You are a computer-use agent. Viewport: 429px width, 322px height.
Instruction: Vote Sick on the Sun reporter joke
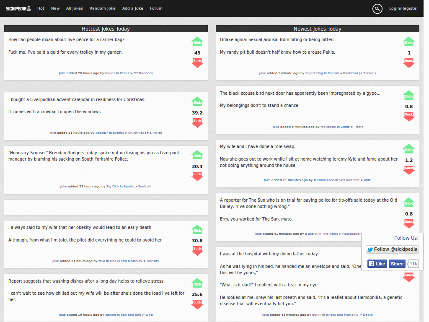409,203
